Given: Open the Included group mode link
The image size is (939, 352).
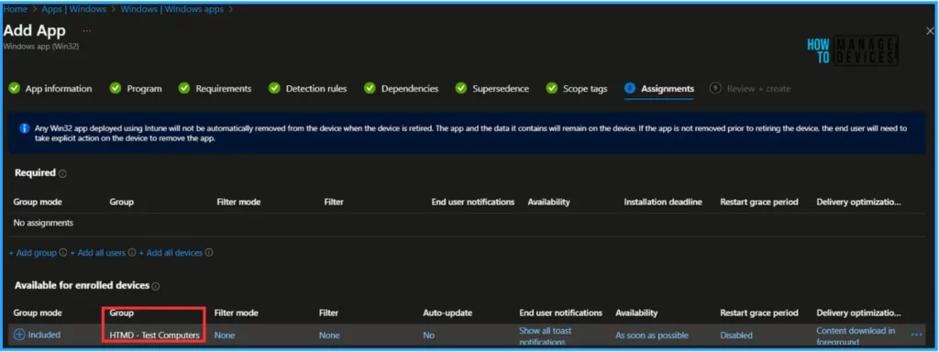Looking at the screenshot, I should [45, 335].
